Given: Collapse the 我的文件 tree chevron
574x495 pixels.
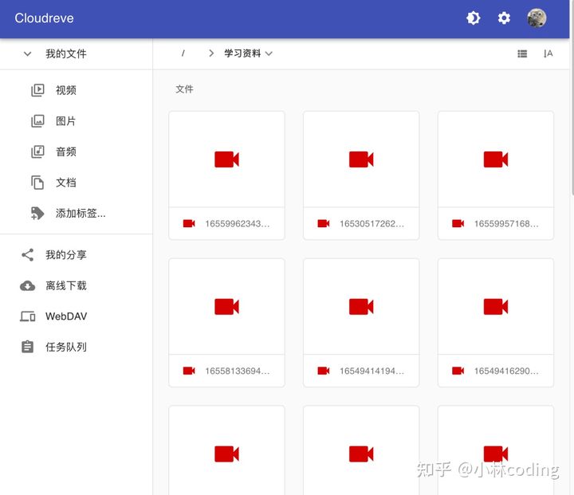Looking at the screenshot, I should pyautogui.click(x=27, y=54).
